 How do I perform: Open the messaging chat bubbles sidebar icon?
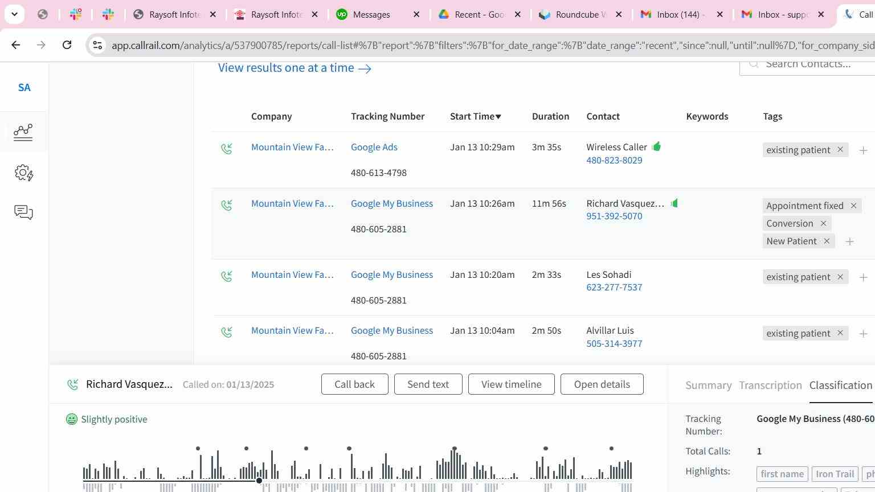click(23, 212)
